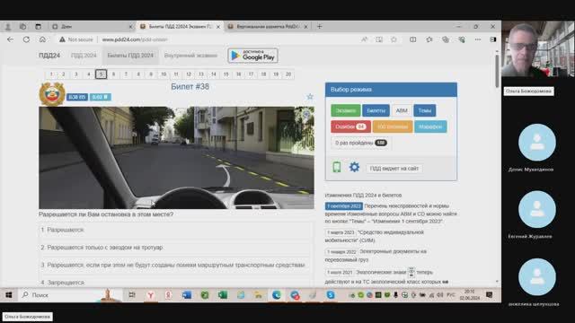Reload the page with the refresh icon
This screenshot has width=575, height=323.
[x=26, y=39]
